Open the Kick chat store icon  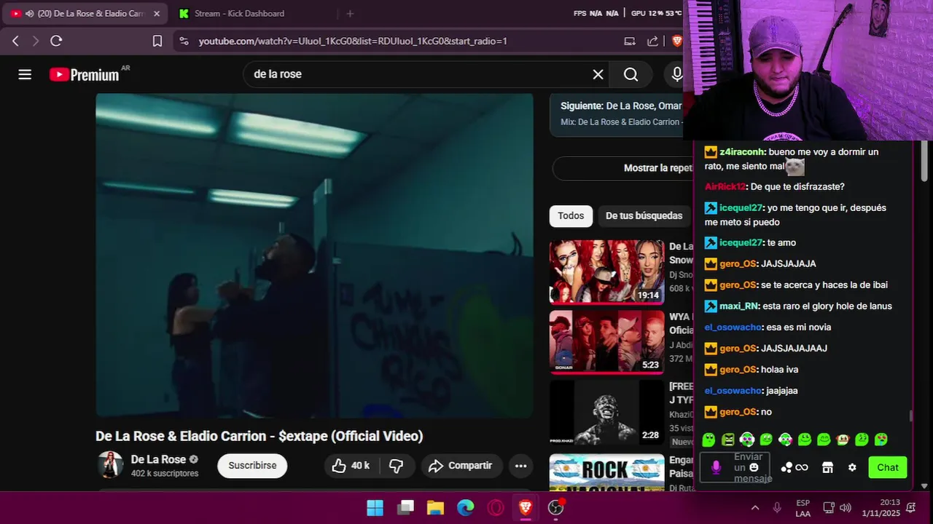[827, 467]
